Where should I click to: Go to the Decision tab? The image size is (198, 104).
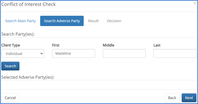(x=114, y=21)
